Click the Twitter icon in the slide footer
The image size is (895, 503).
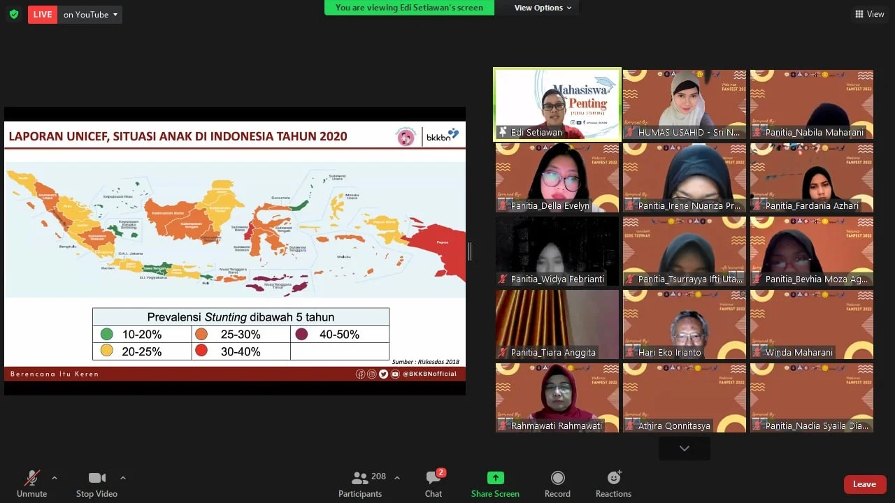coord(383,374)
